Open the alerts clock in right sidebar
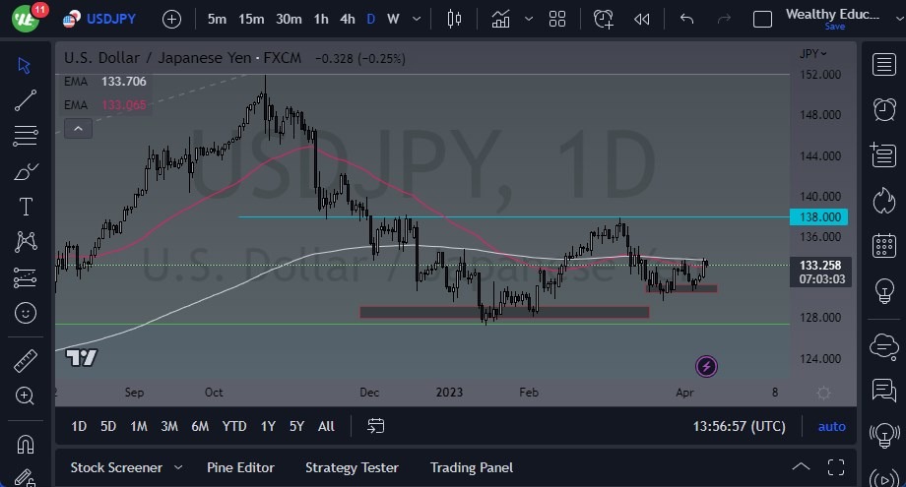The height and width of the screenshot is (487, 906). (883, 109)
